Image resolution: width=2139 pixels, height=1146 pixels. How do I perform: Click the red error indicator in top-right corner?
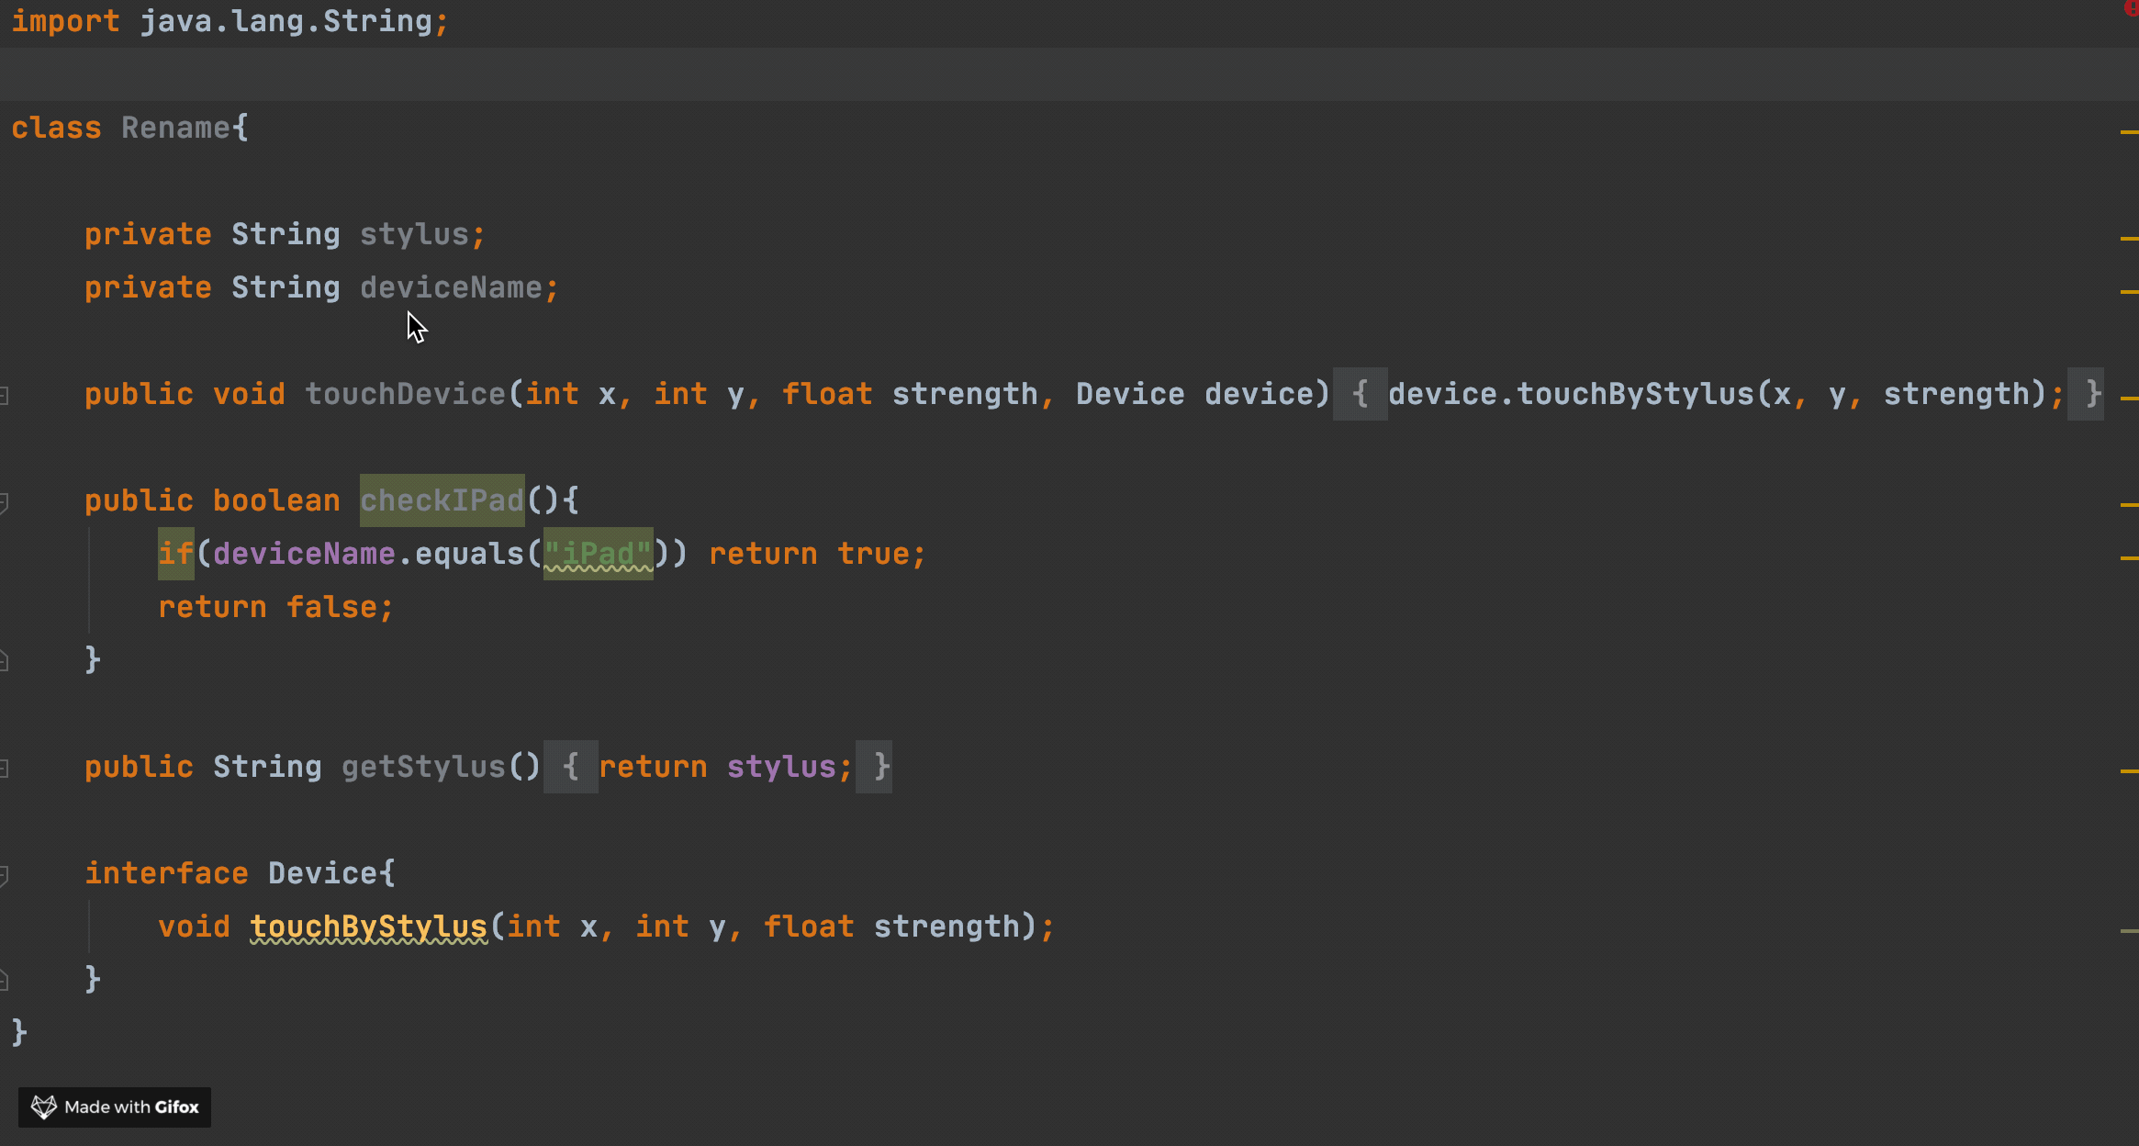[2131, 8]
